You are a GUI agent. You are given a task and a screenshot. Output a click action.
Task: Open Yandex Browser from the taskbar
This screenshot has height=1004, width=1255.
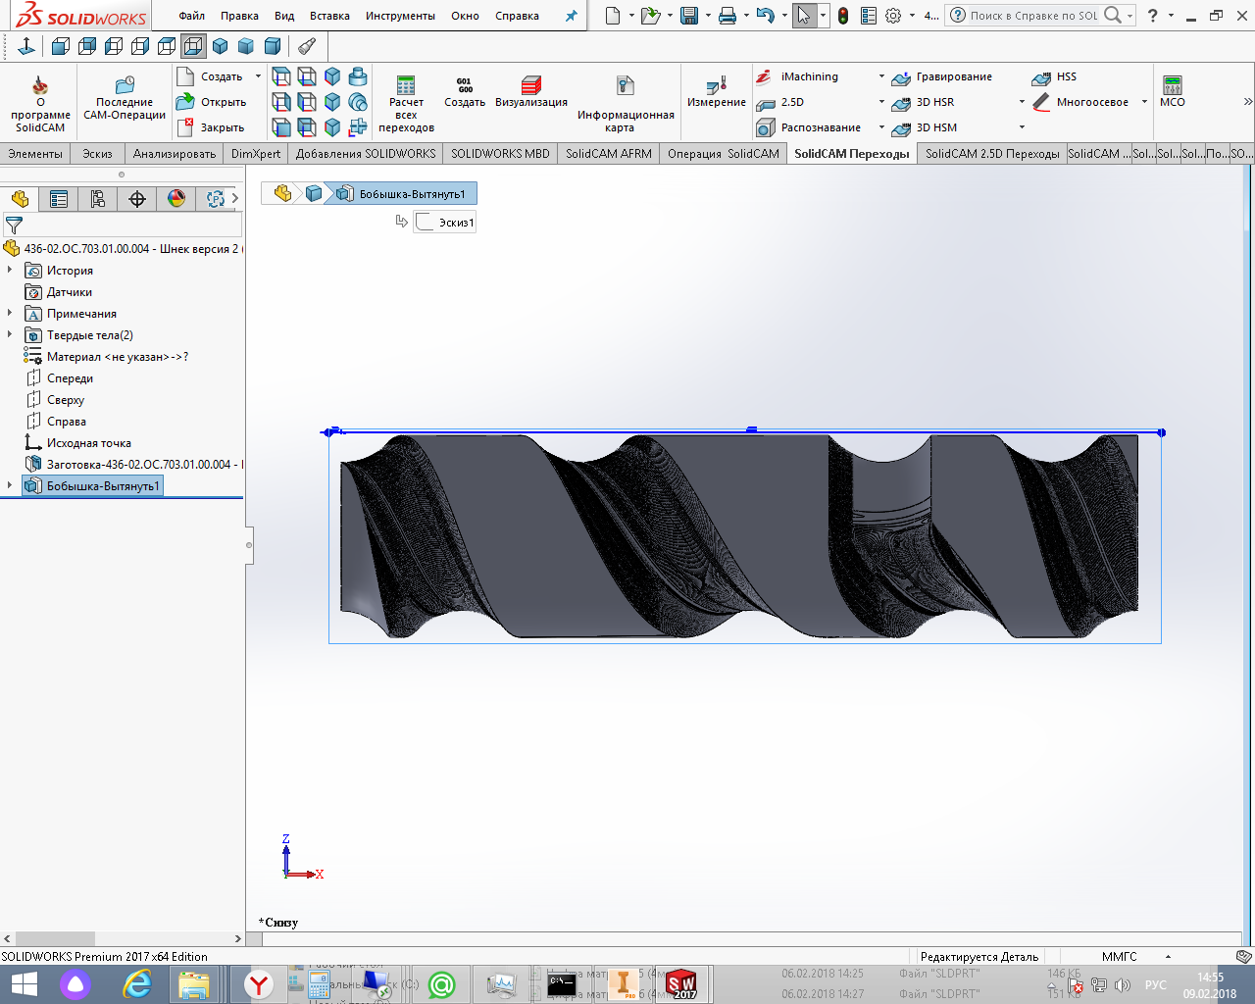[258, 984]
